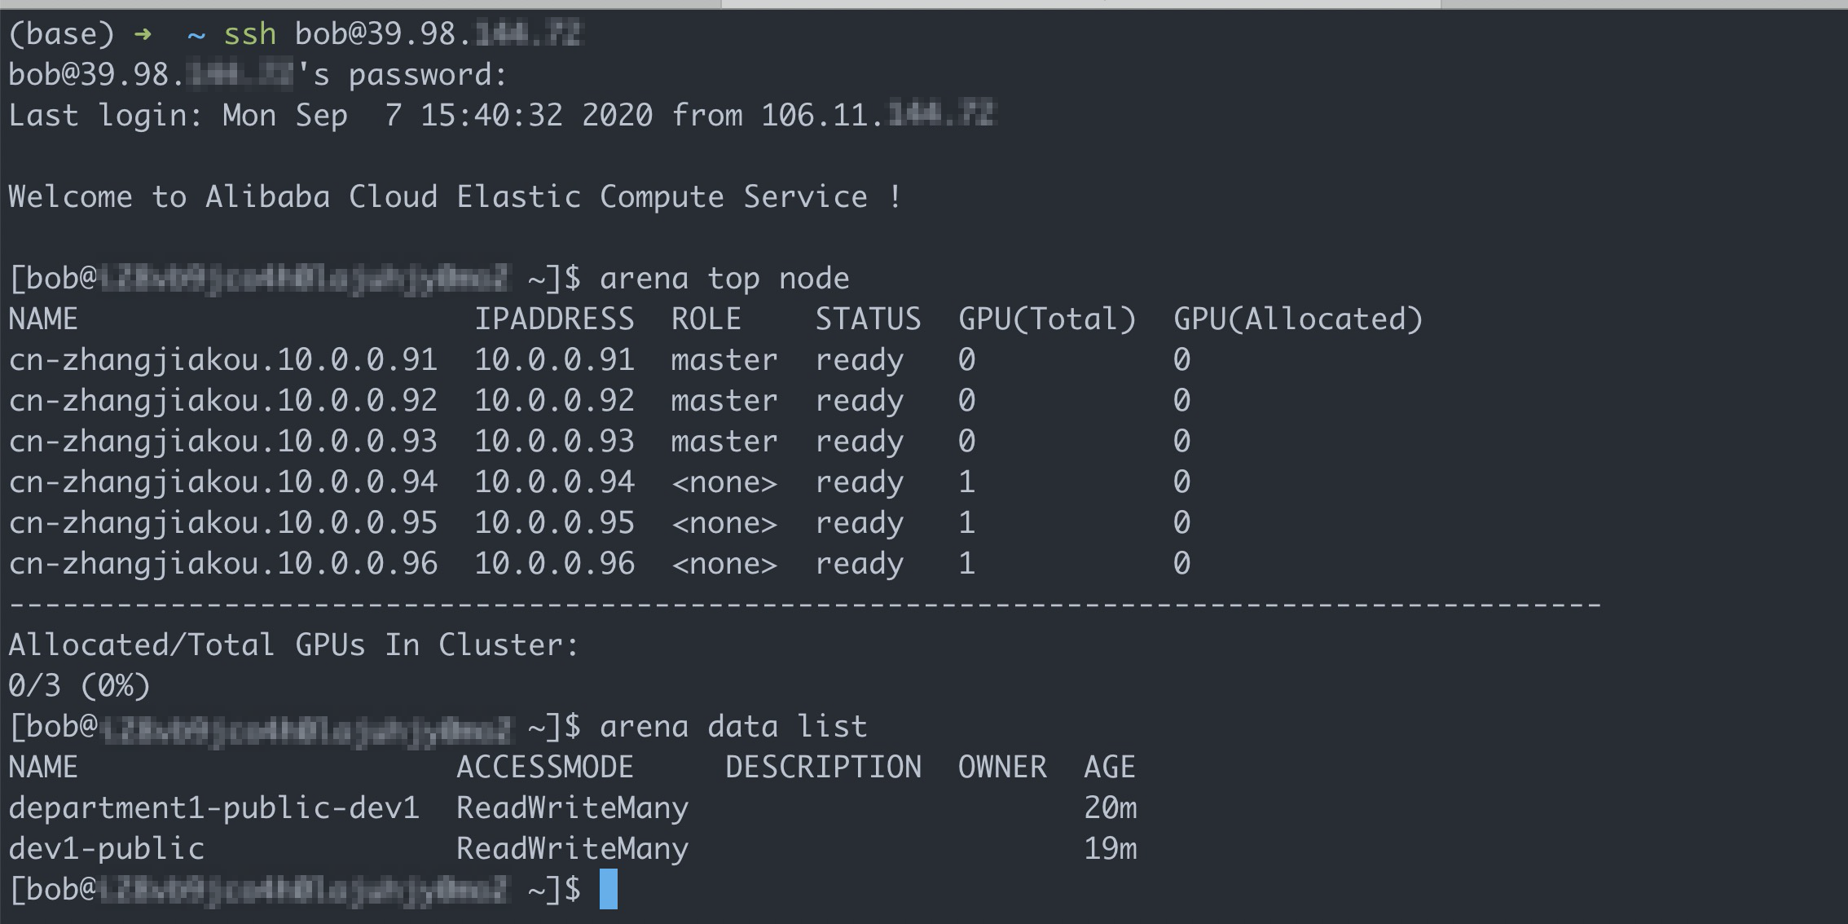Click the terminal cursor block at the prompt
The height and width of the screenshot is (924, 1848).
(608, 889)
